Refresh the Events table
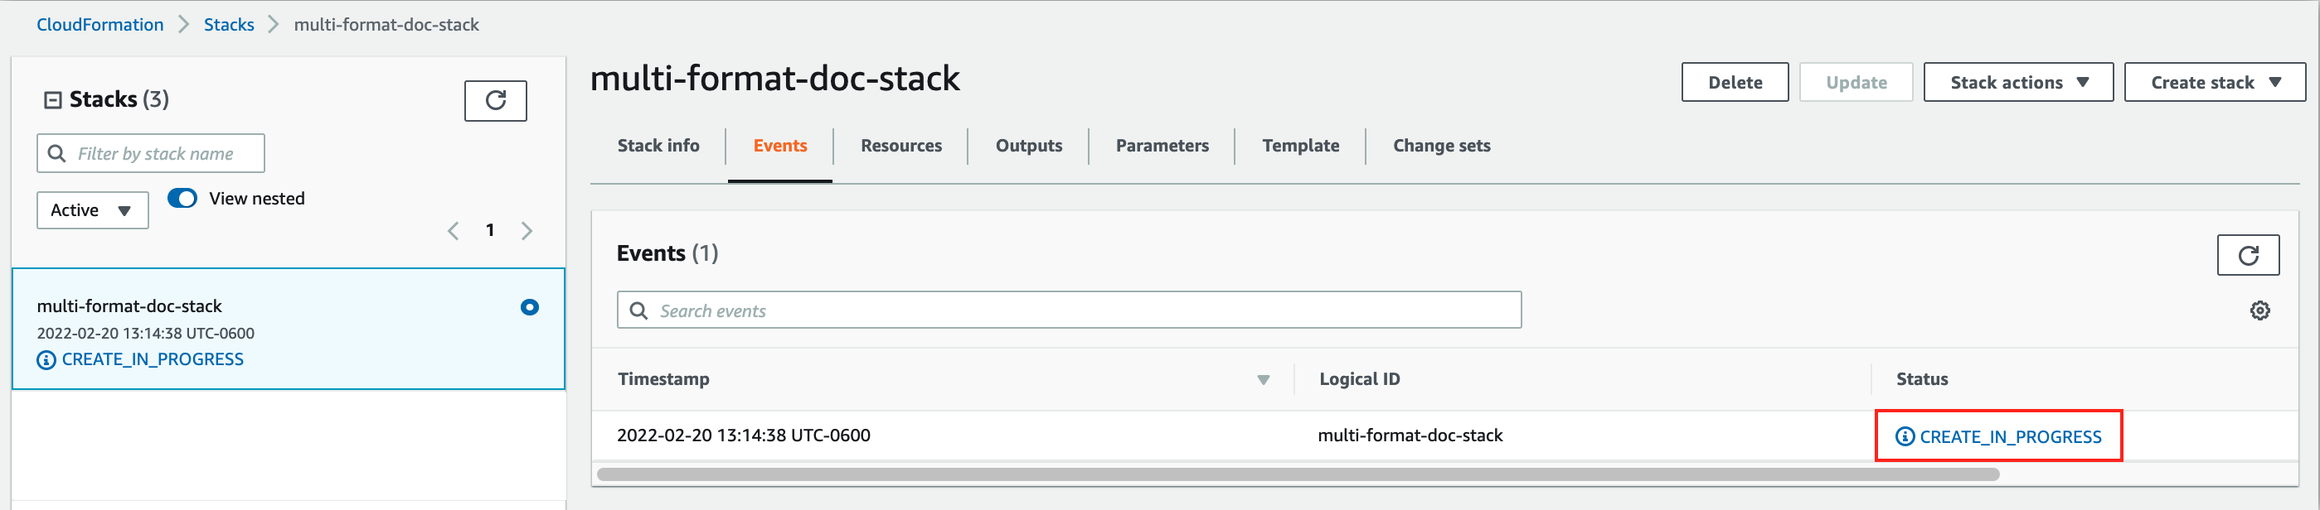Image resolution: width=2320 pixels, height=510 pixels. pos(2248,256)
